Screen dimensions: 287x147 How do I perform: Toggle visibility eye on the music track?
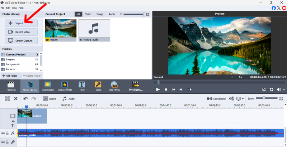tap(3, 133)
